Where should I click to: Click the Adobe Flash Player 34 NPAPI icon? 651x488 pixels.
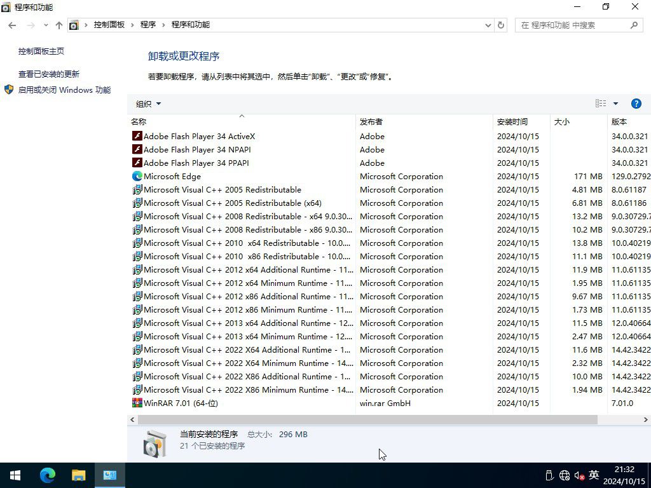[137, 149]
